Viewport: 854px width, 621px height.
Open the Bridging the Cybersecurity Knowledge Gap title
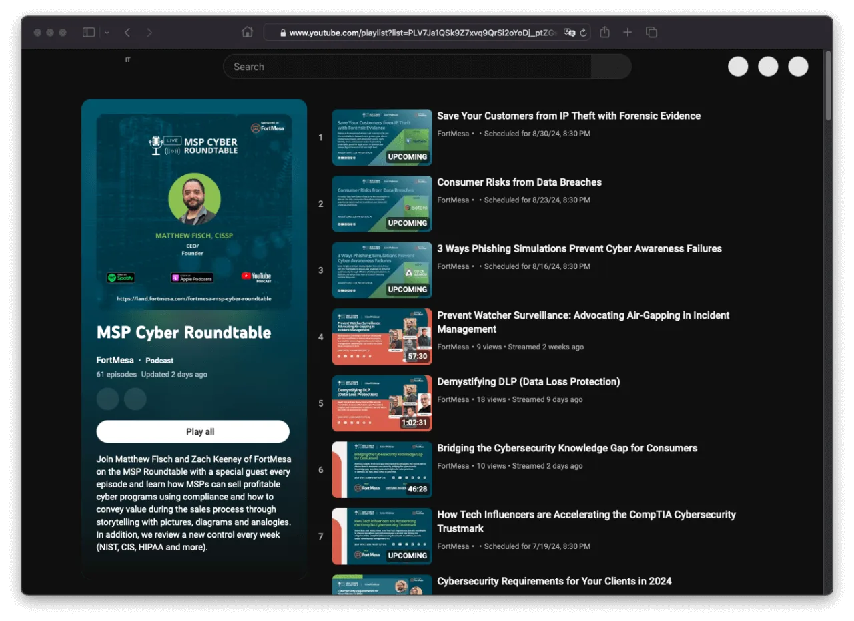(567, 448)
